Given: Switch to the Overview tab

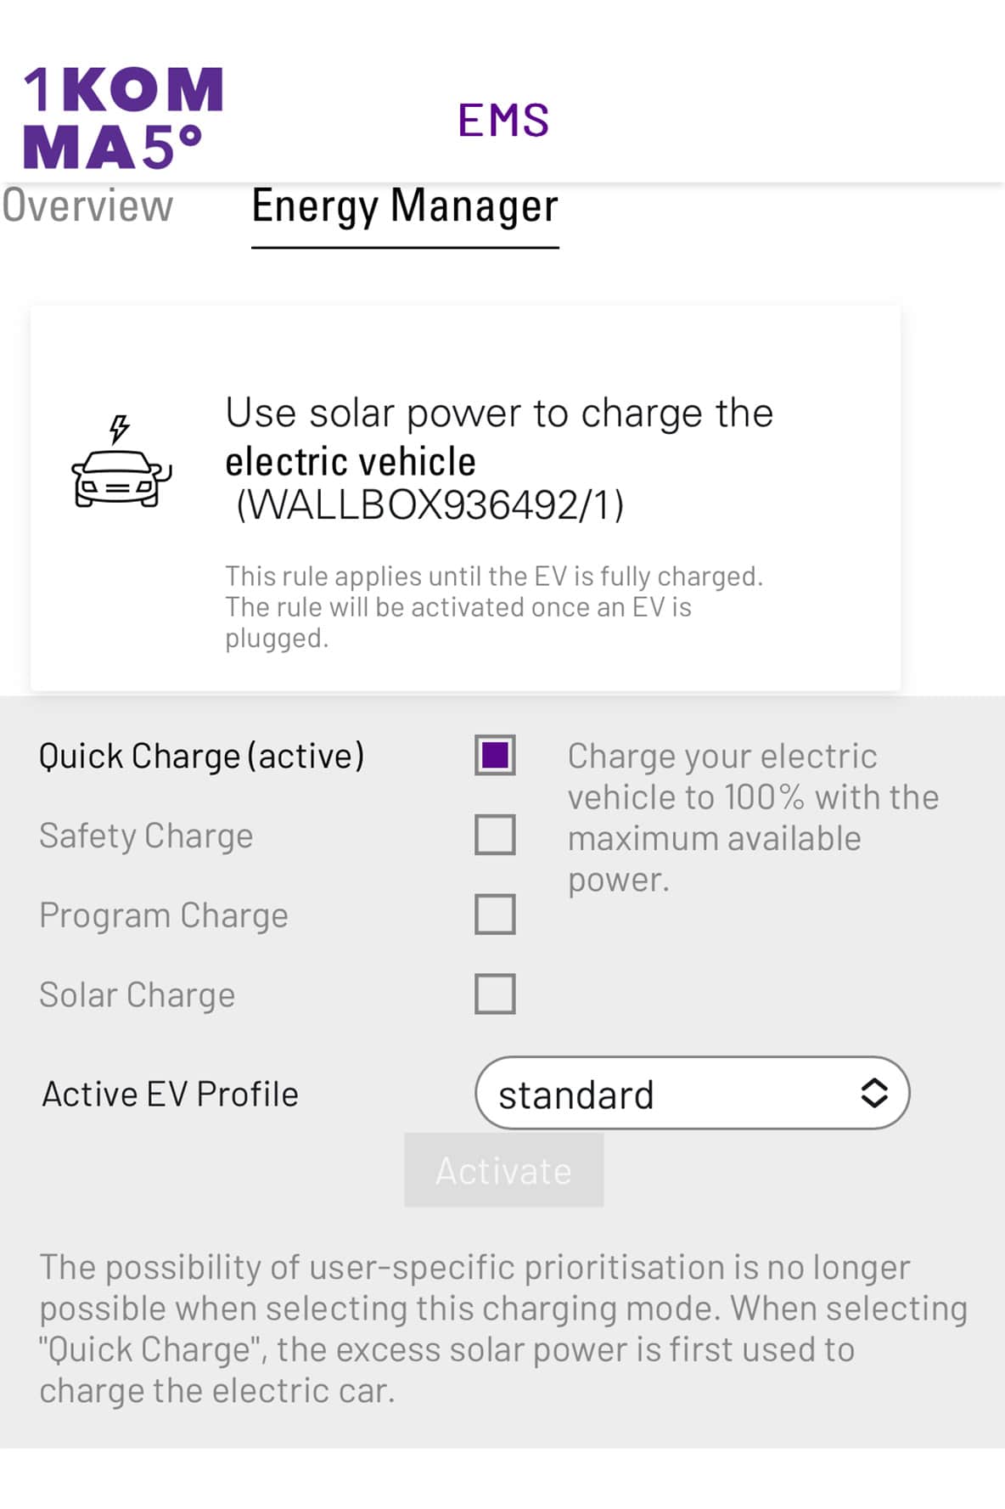Looking at the screenshot, I should [x=87, y=206].
